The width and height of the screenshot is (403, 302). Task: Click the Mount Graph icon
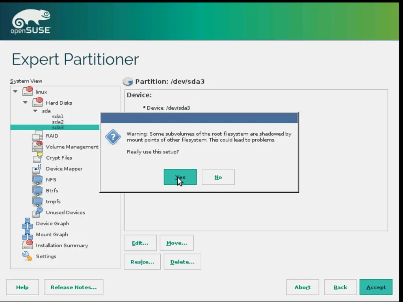[x=27, y=234]
